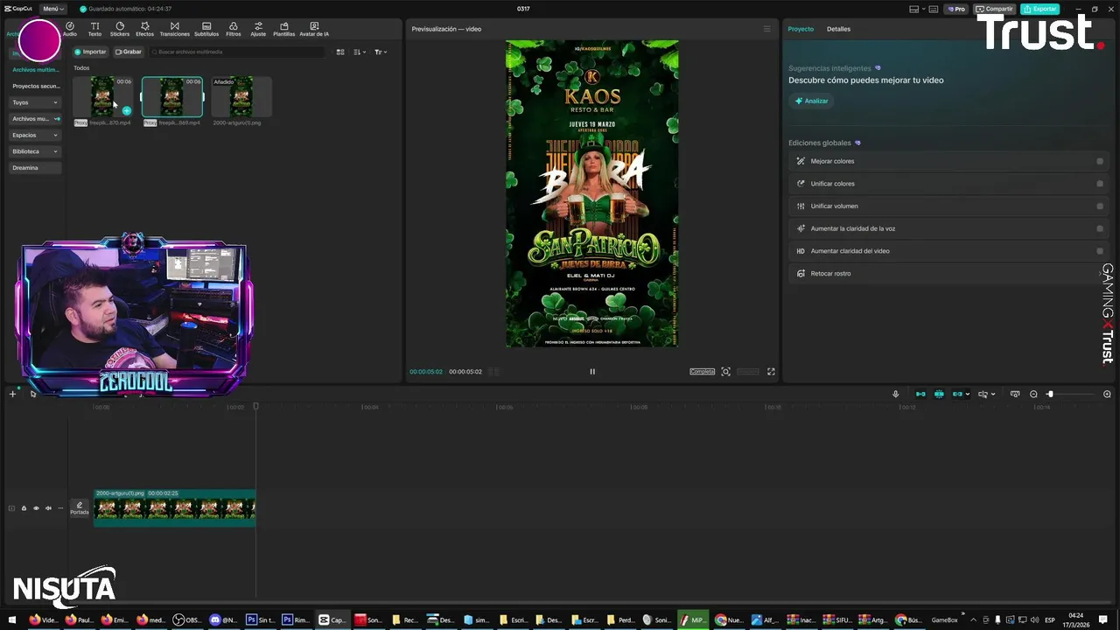Toggle the Unificar volumen option
The width and height of the screenshot is (1120, 630).
point(1100,206)
